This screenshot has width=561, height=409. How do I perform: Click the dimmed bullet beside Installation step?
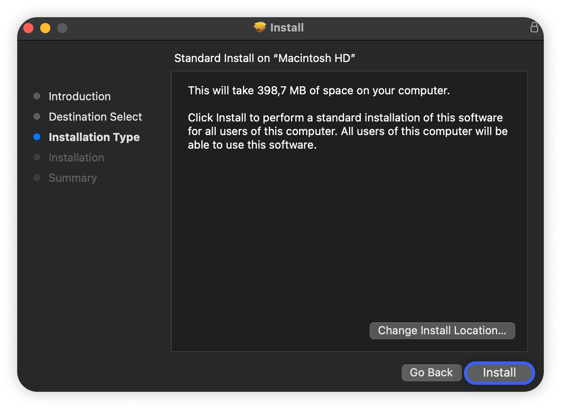point(37,158)
